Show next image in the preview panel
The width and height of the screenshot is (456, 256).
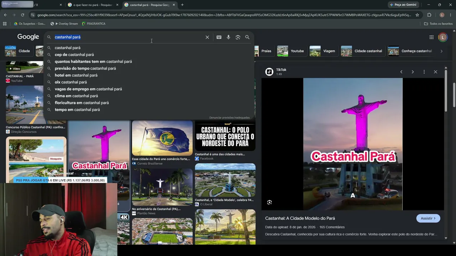(x=413, y=72)
